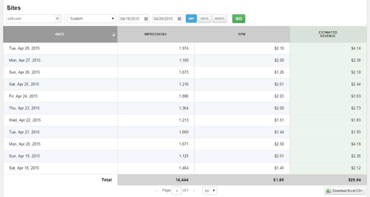Switch to MONTH grouping
Screen dimensions: 370x197
(x=219, y=18)
